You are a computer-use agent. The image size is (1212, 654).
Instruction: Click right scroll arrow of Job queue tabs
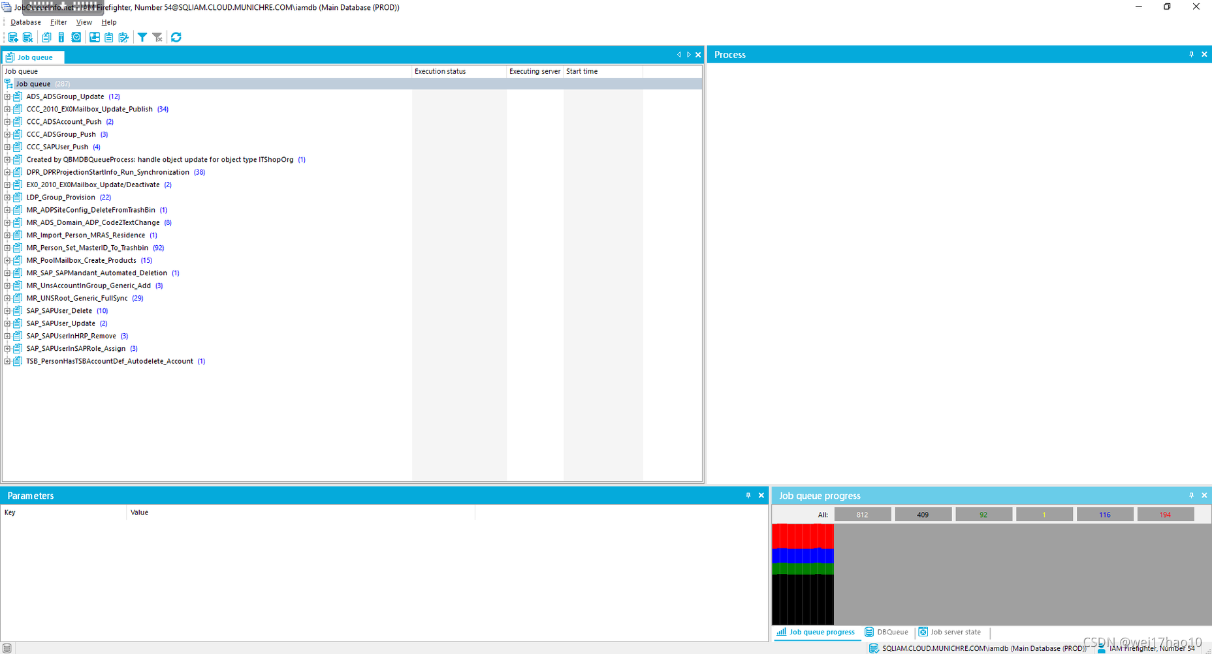688,55
